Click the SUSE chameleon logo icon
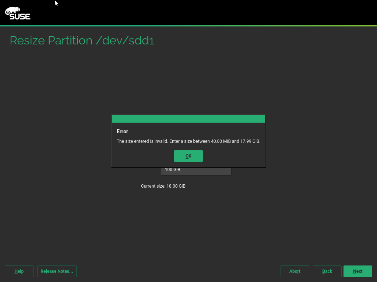 pyautogui.click(x=13, y=11)
